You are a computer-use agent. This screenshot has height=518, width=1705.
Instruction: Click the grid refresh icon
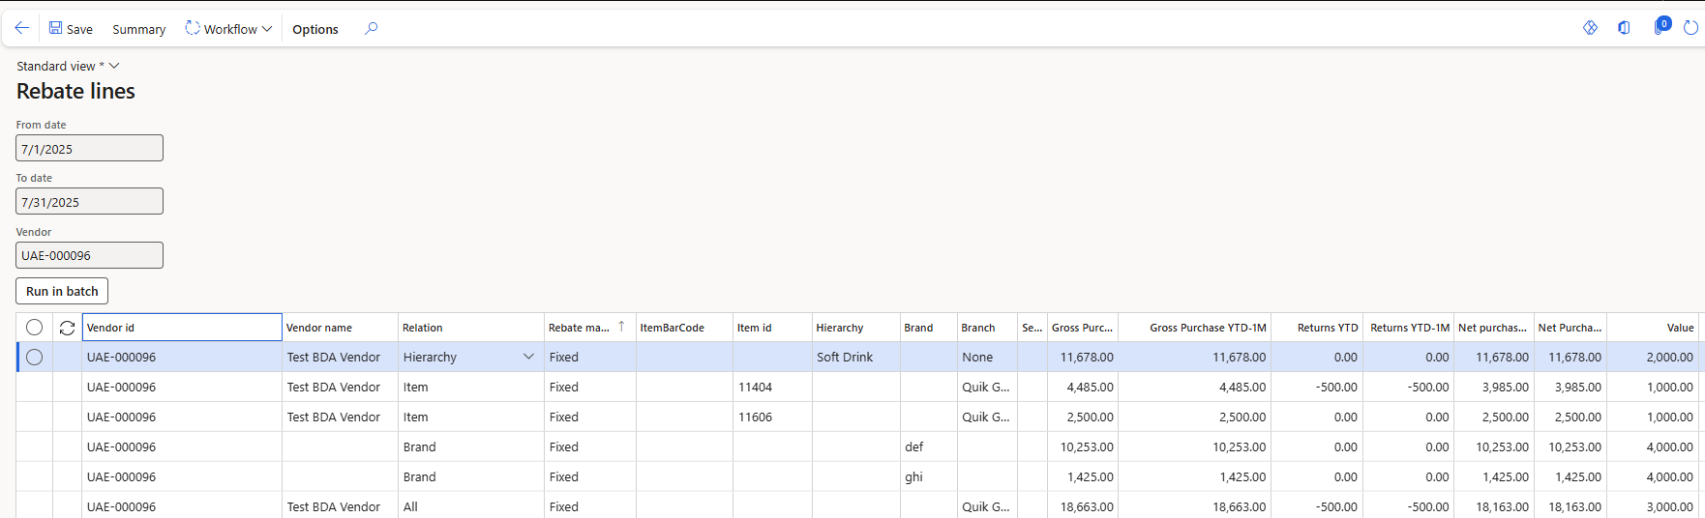[x=67, y=328]
